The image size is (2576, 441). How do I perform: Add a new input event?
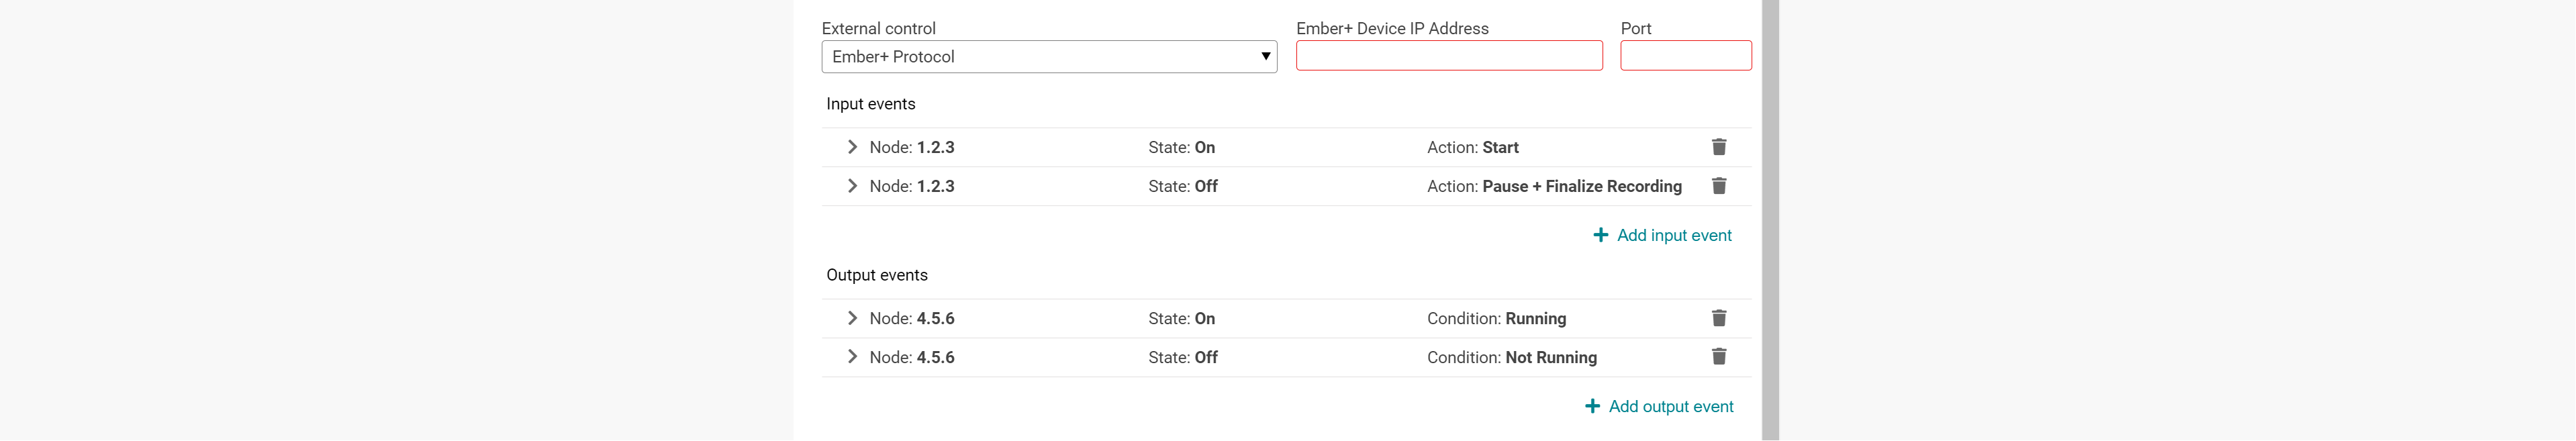click(1673, 235)
